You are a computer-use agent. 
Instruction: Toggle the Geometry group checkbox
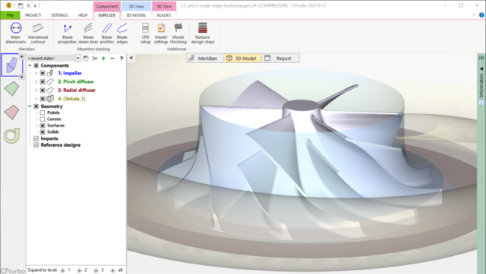pyautogui.click(x=36, y=106)
